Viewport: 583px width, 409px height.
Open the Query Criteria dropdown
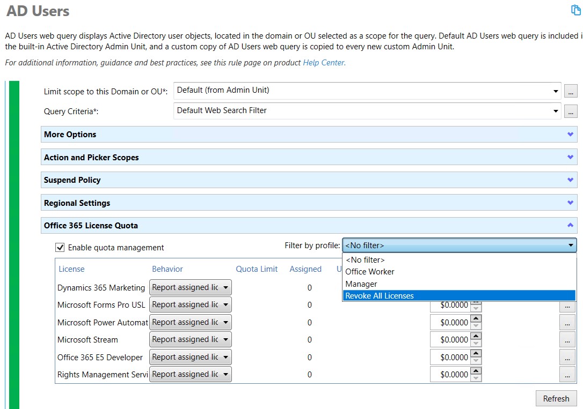(367, 110)
